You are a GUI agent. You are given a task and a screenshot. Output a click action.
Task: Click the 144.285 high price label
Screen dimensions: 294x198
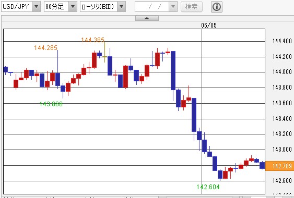click(x=46, y=48)
